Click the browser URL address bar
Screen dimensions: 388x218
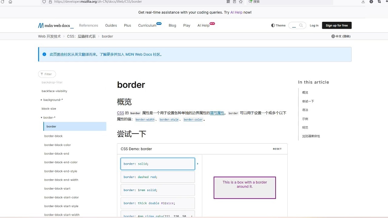tap(133, 2)
